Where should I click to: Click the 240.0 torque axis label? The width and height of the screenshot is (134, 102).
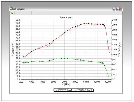pos(115,20)
